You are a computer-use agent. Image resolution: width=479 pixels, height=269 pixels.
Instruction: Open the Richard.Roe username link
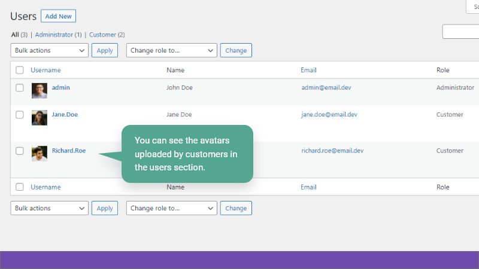coord(69,151)
